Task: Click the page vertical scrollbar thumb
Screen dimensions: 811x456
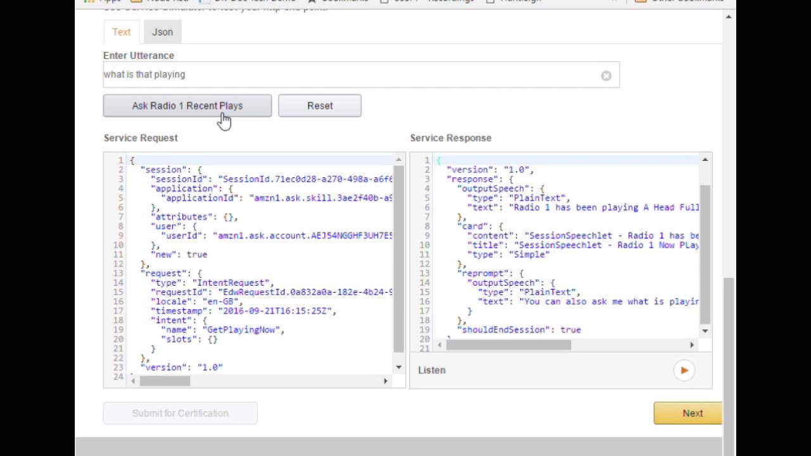Action: click(x=729, y=367)
